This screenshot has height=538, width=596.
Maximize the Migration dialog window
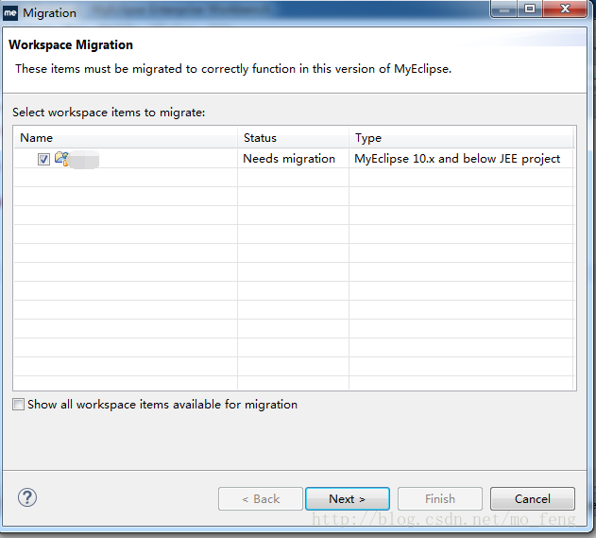530,9
